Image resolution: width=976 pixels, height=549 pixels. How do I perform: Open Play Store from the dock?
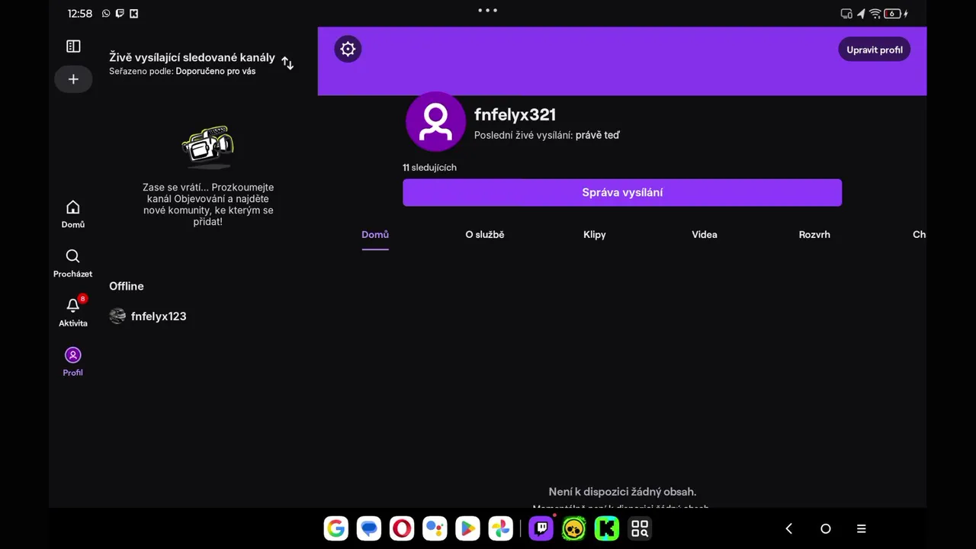pos(467,528)
